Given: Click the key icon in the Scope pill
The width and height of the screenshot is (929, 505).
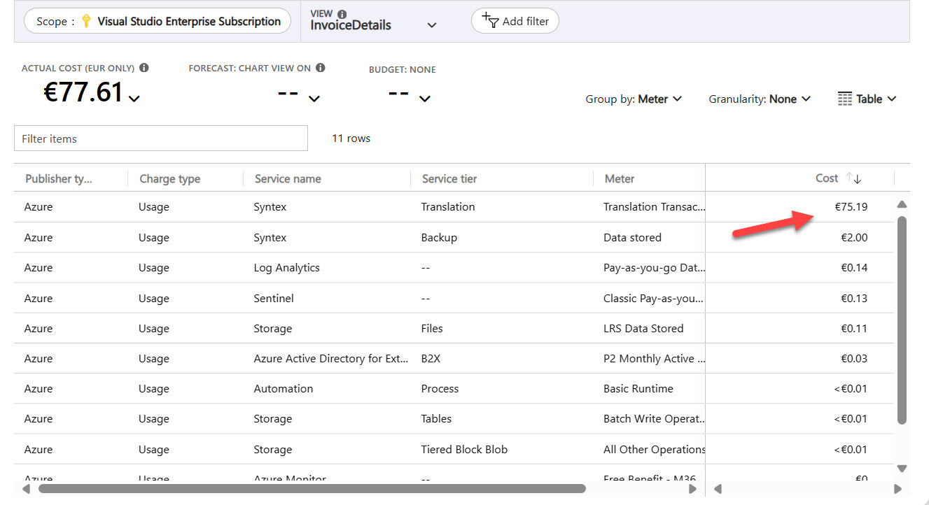Looking at the screenshot, I should [x=85, y=21].
